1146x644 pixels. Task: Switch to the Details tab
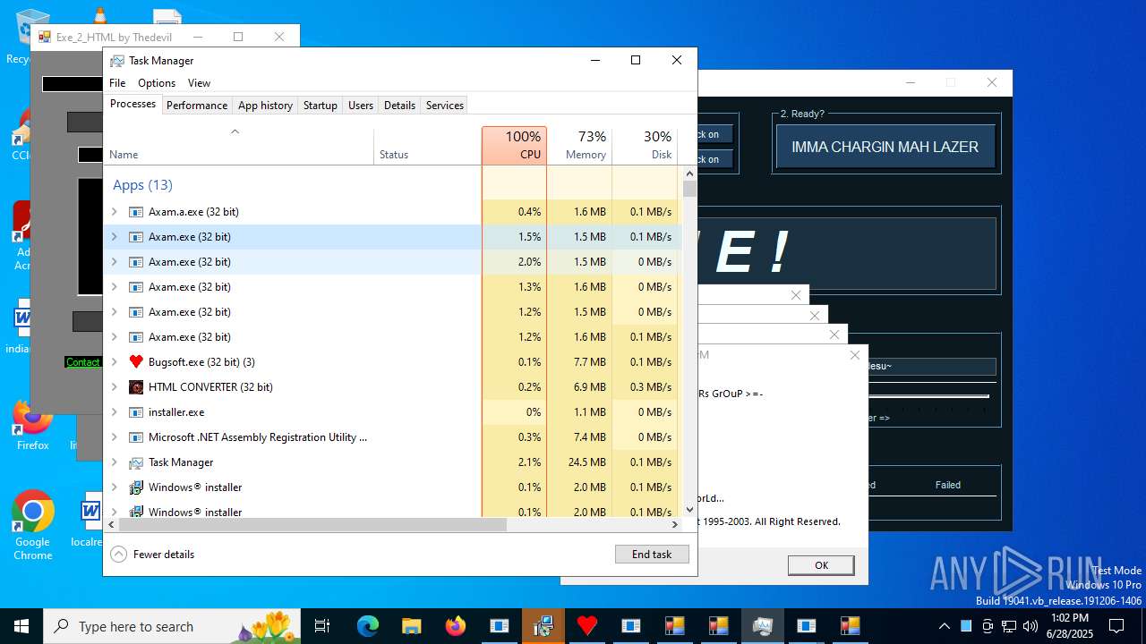[399, 105]
